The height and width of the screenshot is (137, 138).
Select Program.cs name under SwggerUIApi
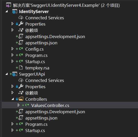point(37,124)
